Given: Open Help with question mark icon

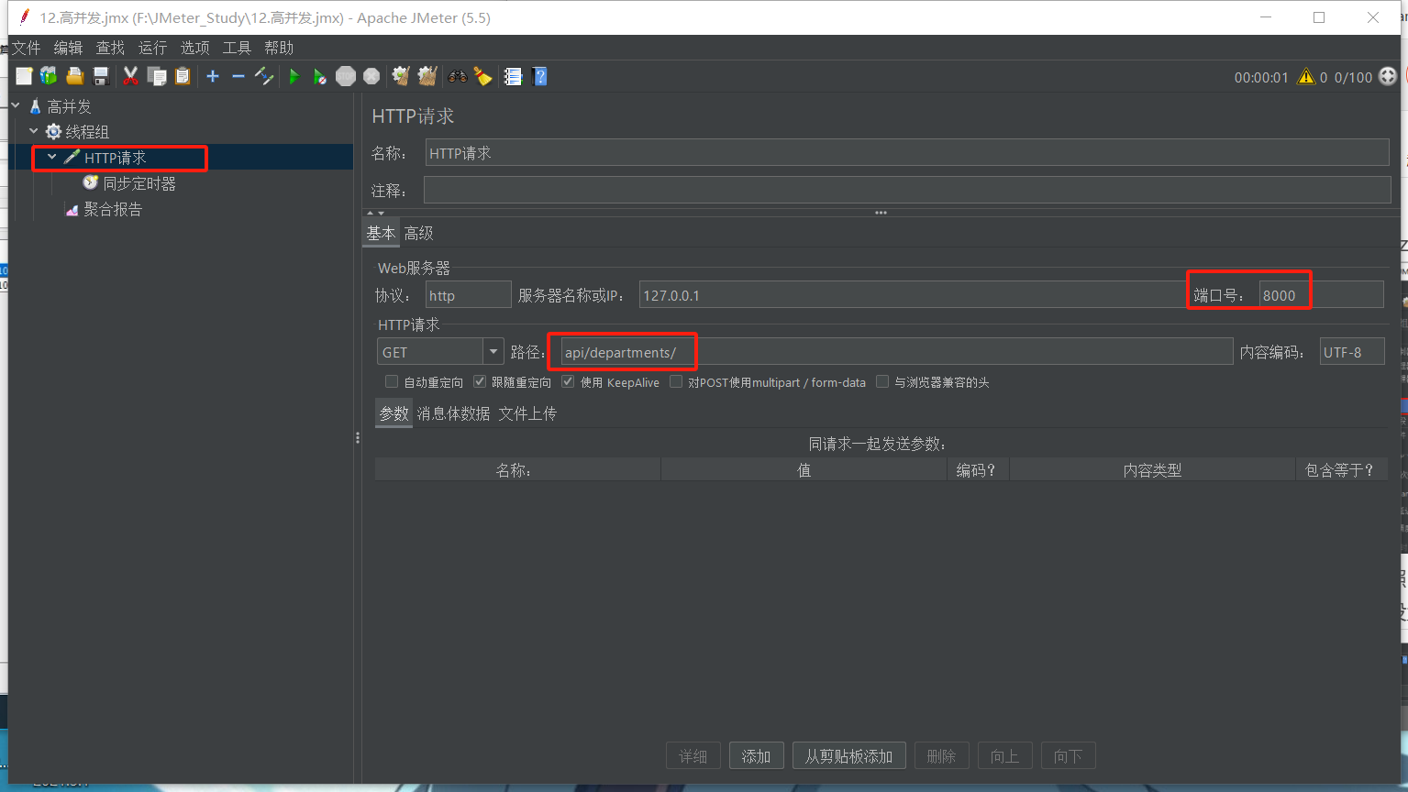Looking at the screenshot, I should coord(539,76).
